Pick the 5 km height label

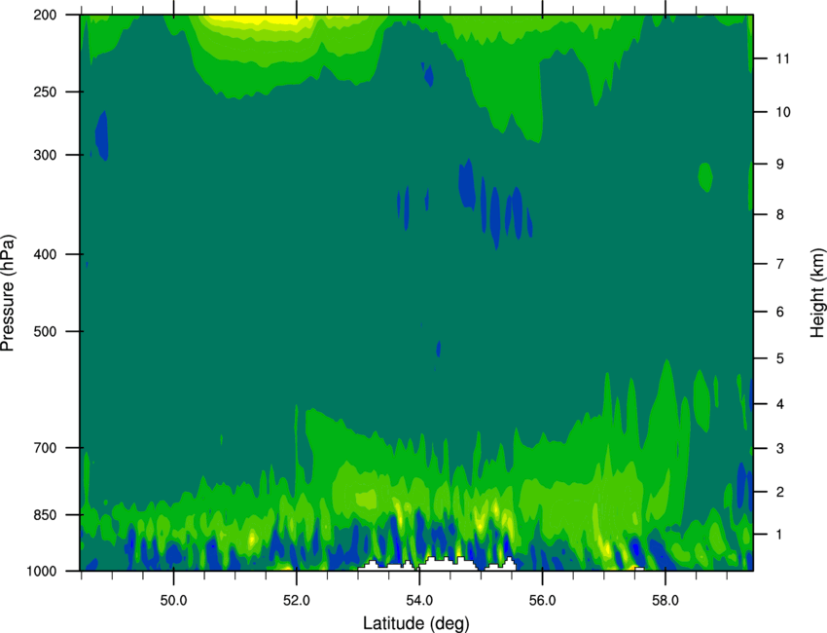click(x=779, y=358)
